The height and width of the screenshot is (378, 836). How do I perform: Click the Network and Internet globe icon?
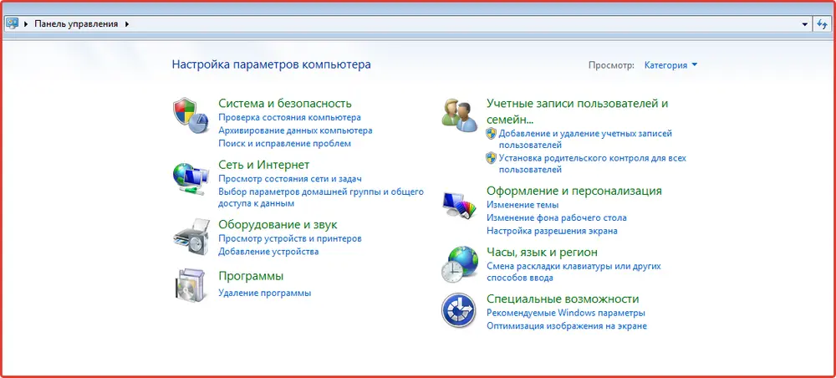click(191, 179)
